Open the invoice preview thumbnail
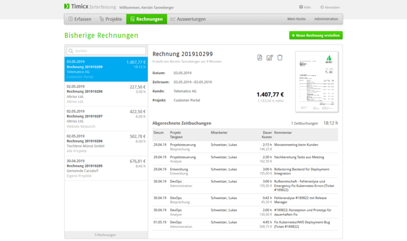Screen dimensions: 407x241 (x=317, y=82)
